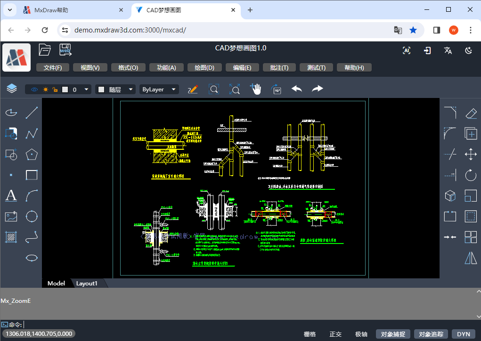481x341 pixels.
Task: Select the Line drawing tool
Action: click(31, 112)
